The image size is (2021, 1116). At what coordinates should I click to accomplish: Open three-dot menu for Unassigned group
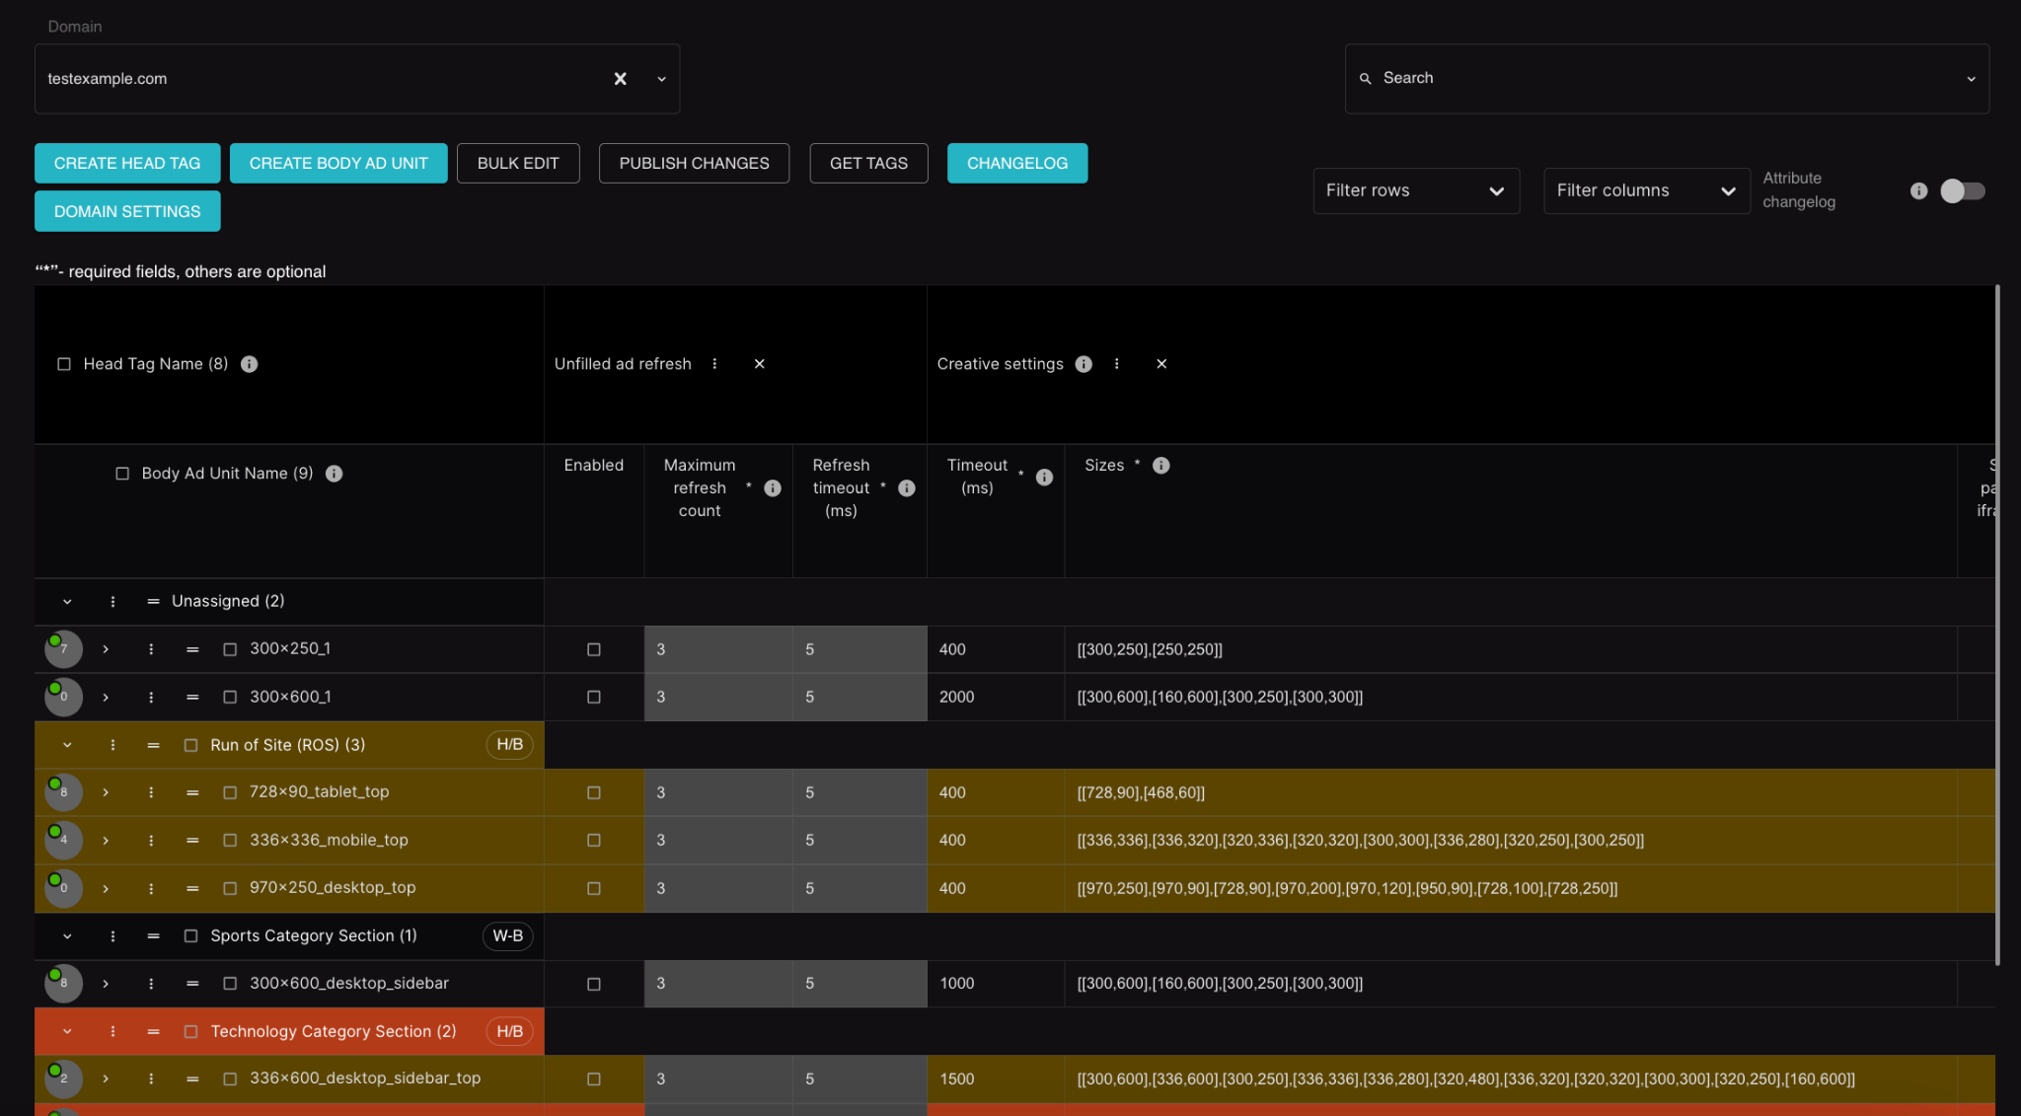tap(112, 602)
